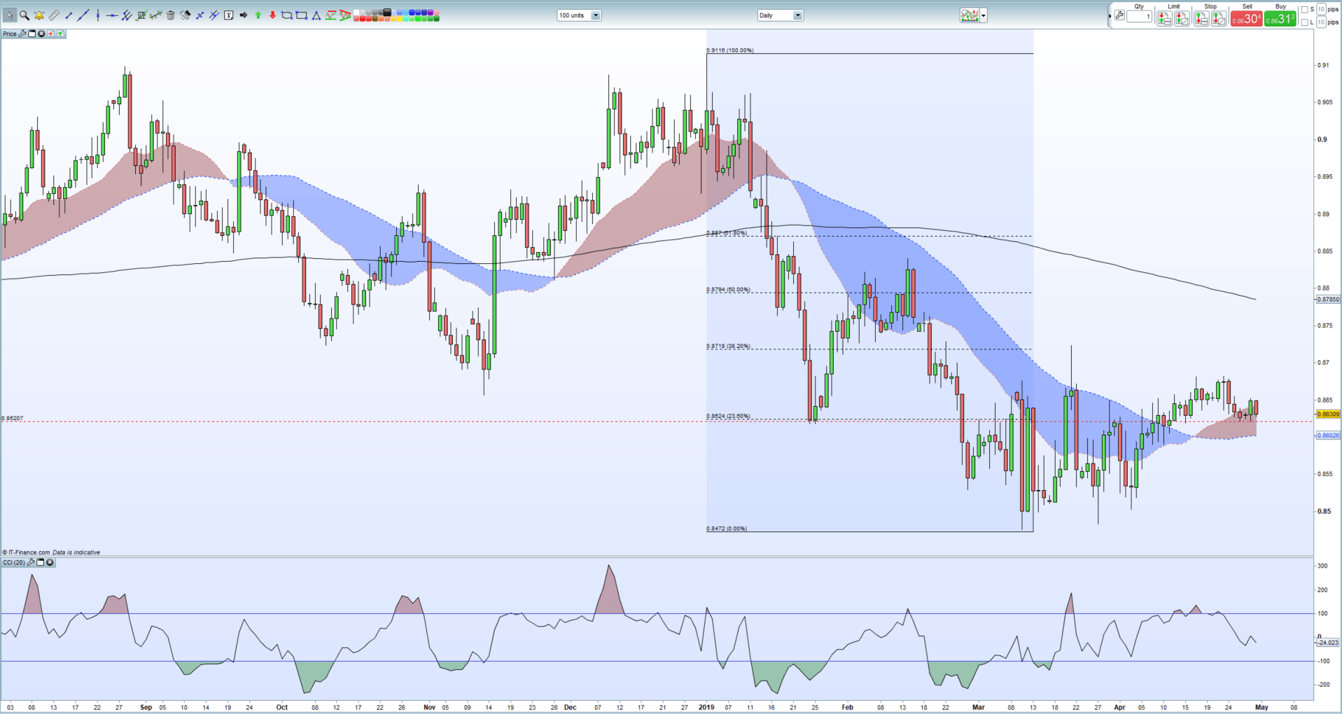
Task: Click the CCI (20) panel label
Action: coord(14,562)
